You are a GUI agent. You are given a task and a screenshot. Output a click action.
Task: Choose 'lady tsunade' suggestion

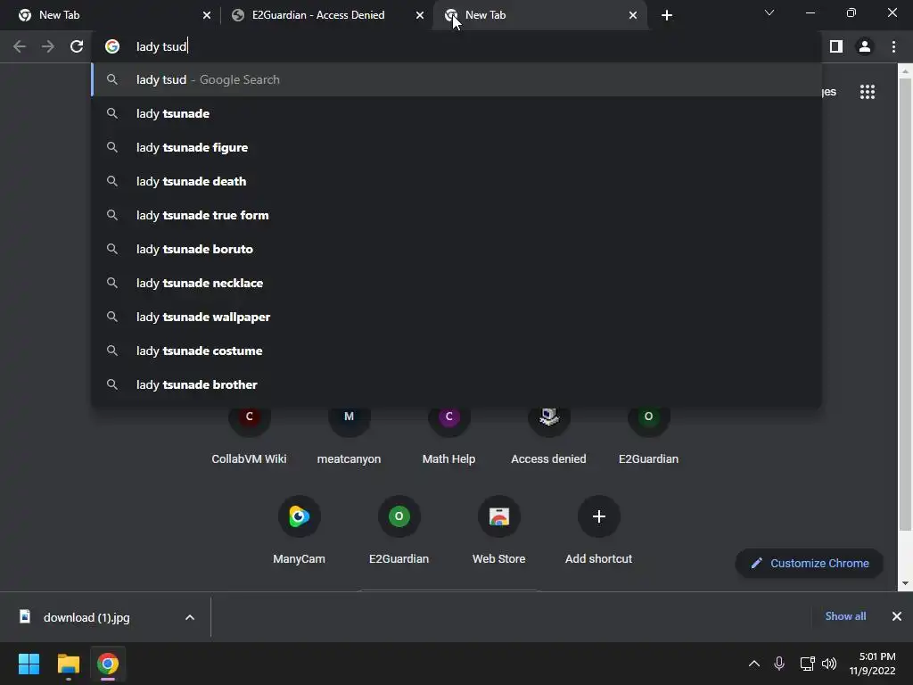pos(456,113)
